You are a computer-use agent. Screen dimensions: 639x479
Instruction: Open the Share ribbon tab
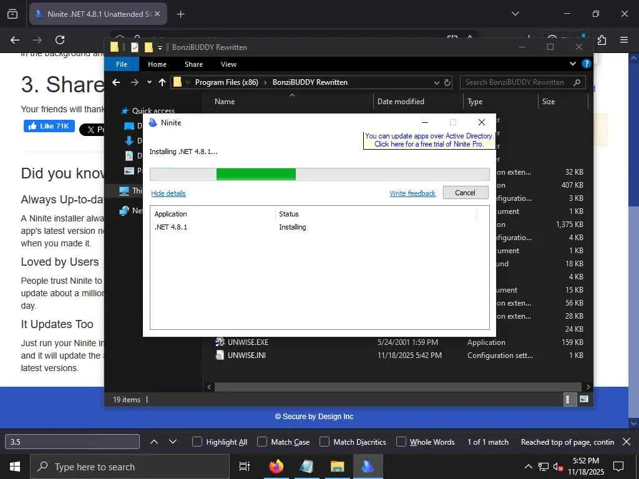tap(193, 64)
